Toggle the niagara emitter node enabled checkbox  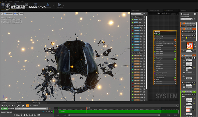(155, 31)
